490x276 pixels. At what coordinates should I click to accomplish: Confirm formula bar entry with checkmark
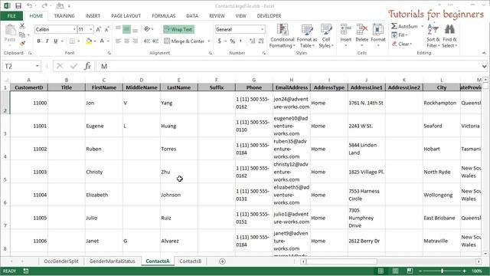coord(73,66)
